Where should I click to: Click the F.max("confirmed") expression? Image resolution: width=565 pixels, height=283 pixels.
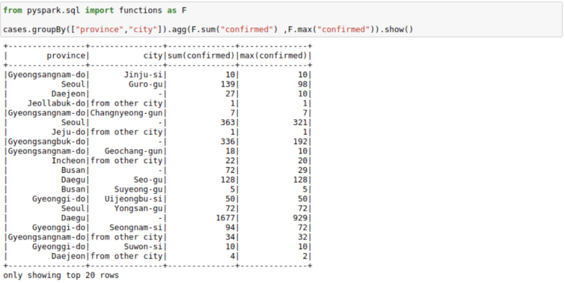tap(331, 29)
